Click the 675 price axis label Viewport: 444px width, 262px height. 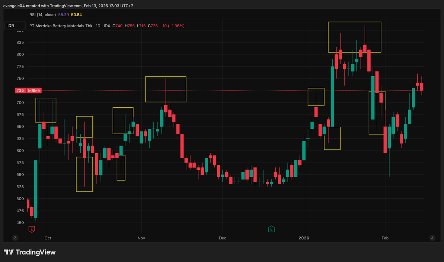pos(20,115)
